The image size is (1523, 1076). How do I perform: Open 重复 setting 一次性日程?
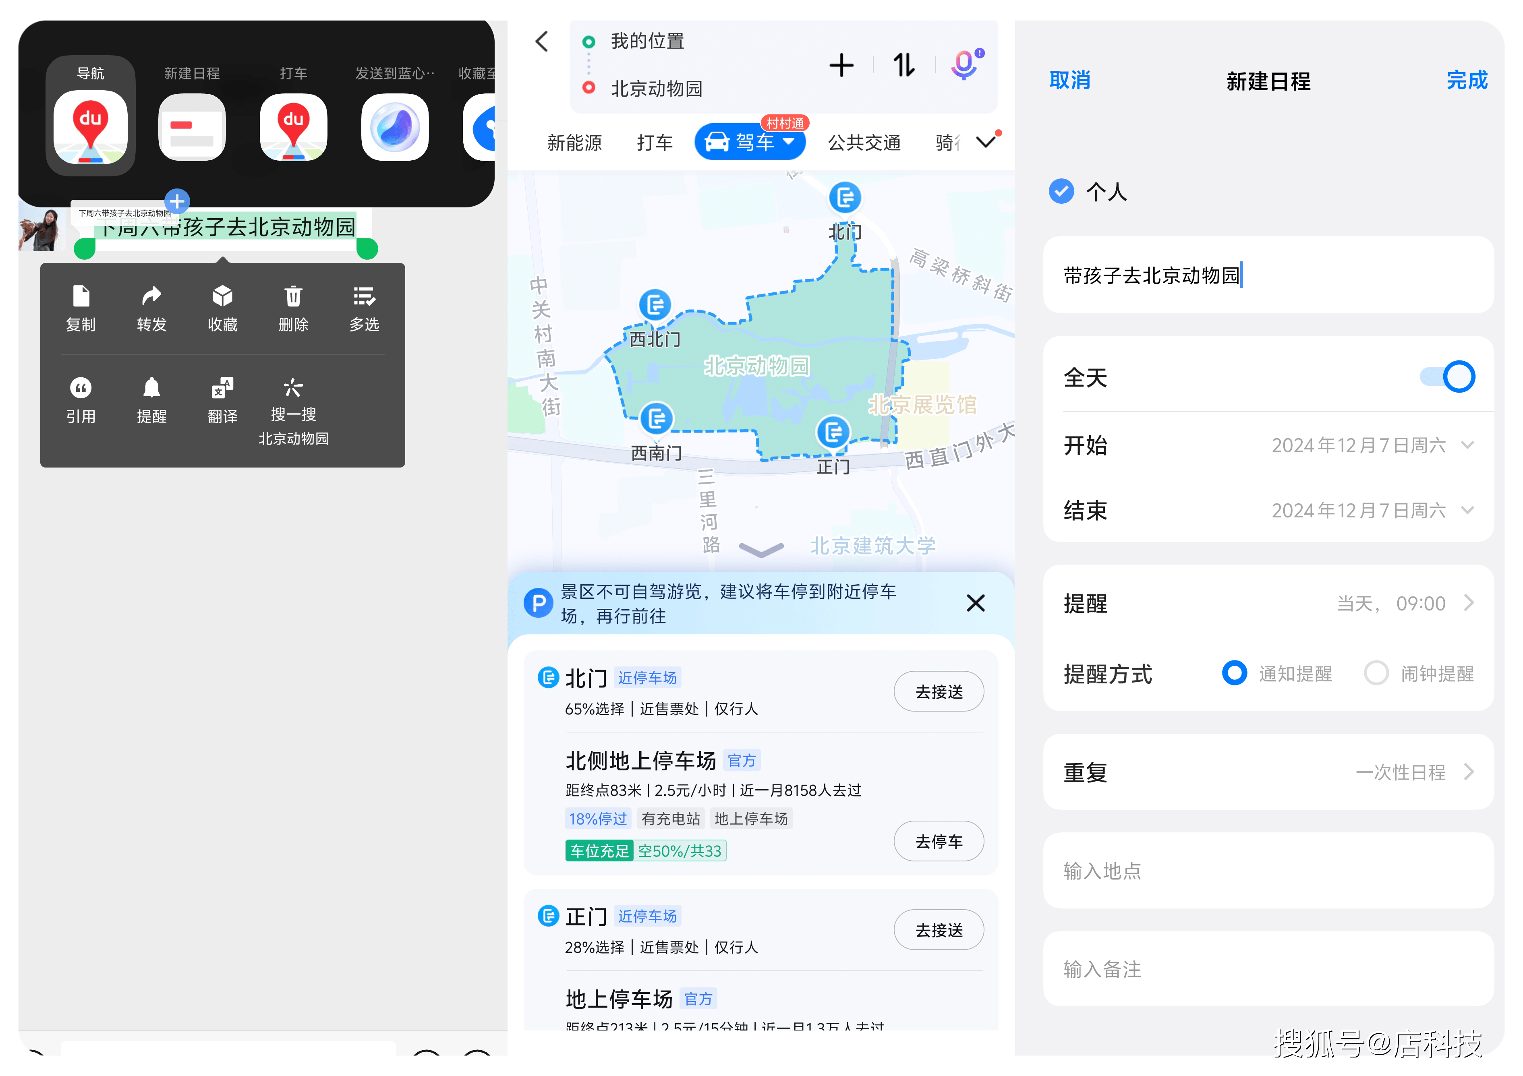1268,772
